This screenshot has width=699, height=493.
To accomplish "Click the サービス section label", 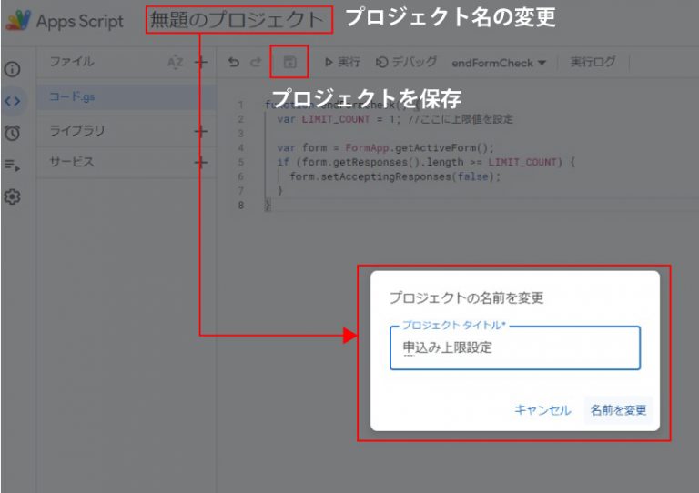I will 72,161.
